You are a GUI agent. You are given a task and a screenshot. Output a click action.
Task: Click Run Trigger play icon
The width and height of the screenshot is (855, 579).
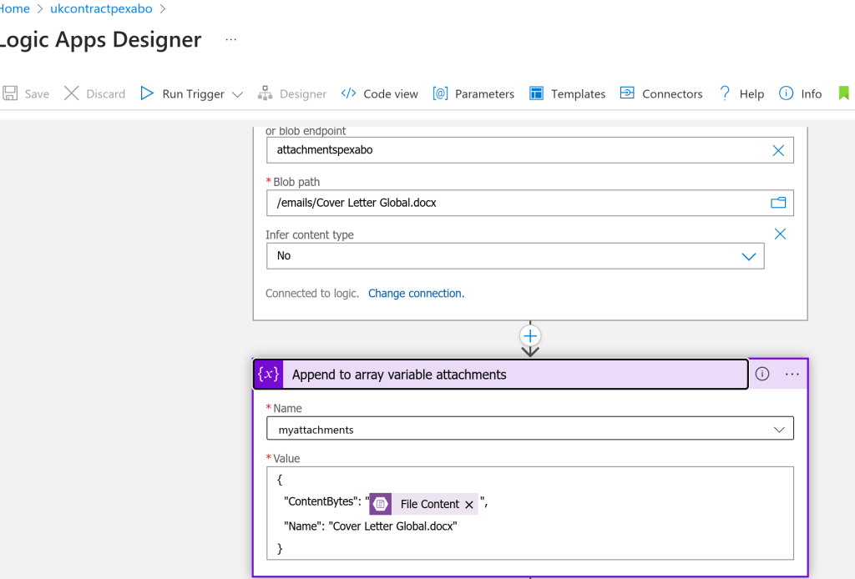click(147, 93)
